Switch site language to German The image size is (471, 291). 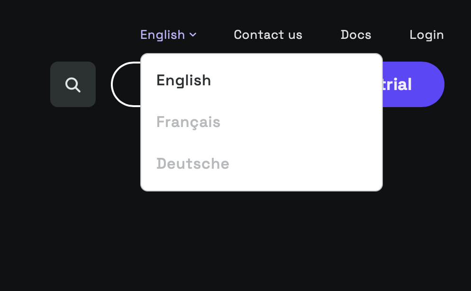coord(192,164)
